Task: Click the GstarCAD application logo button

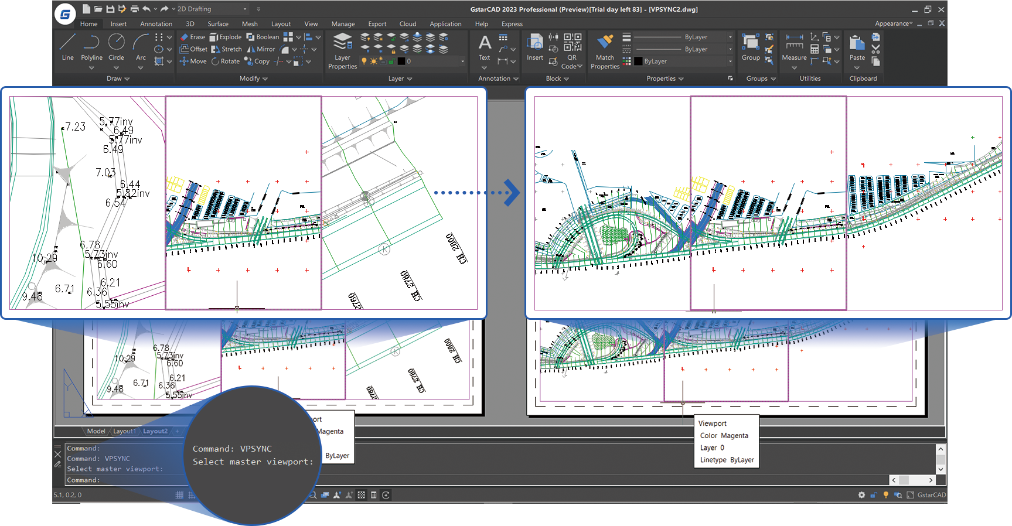Action: (x=65, y=14)
